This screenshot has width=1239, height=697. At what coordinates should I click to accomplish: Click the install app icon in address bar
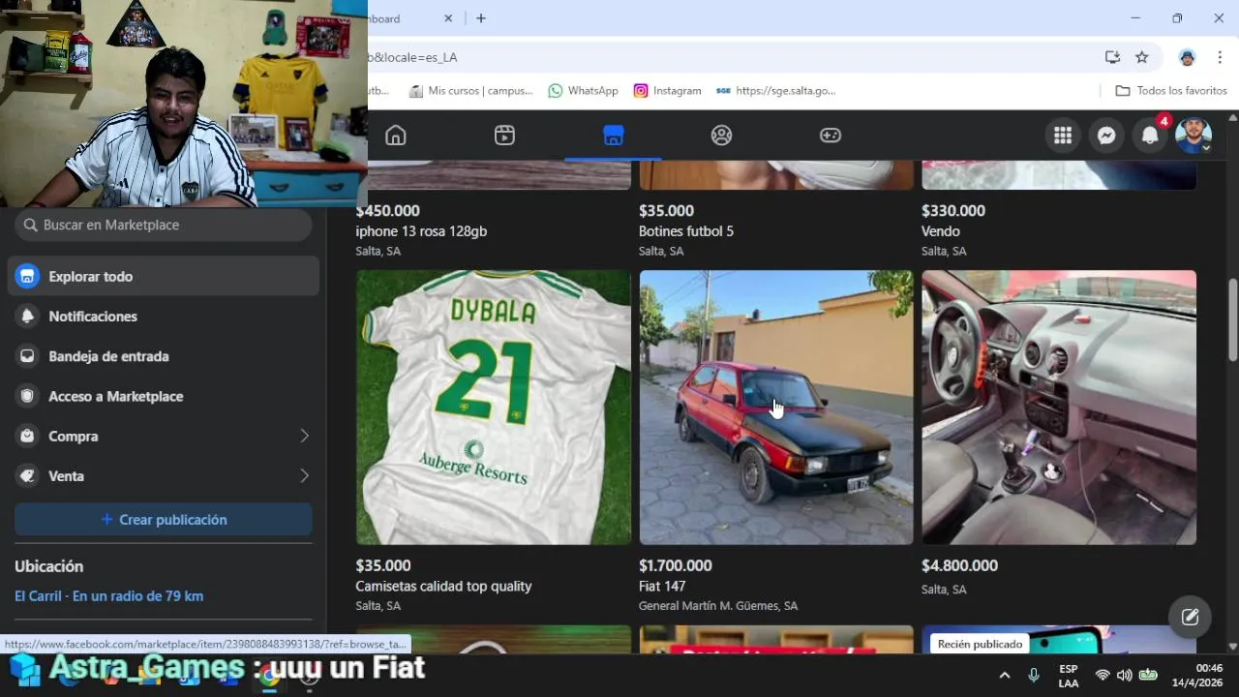tap(1112, 57)
